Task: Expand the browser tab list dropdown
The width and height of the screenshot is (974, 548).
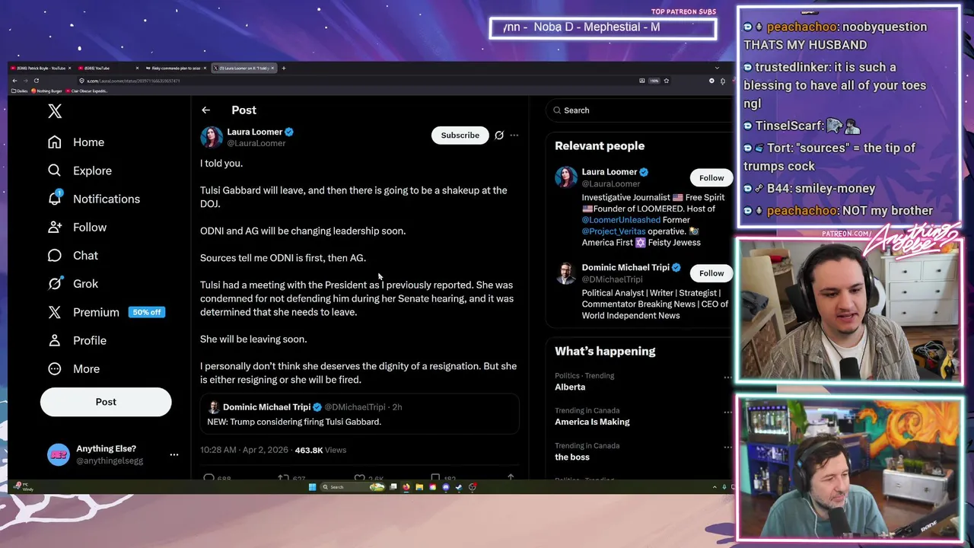Action: click(717, 68)
